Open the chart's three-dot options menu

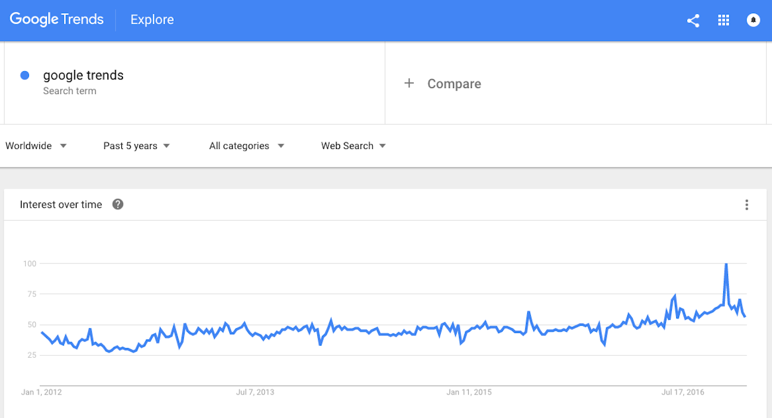tap(747, 204)
